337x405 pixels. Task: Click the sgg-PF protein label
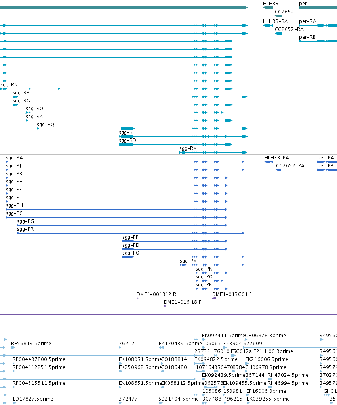(x=14, y=190)
